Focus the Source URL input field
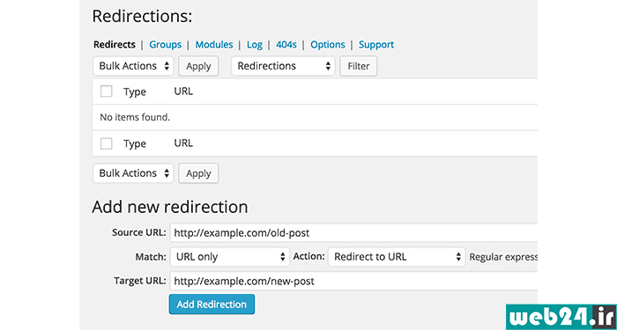The image size is (617, 330). [353, 233]
